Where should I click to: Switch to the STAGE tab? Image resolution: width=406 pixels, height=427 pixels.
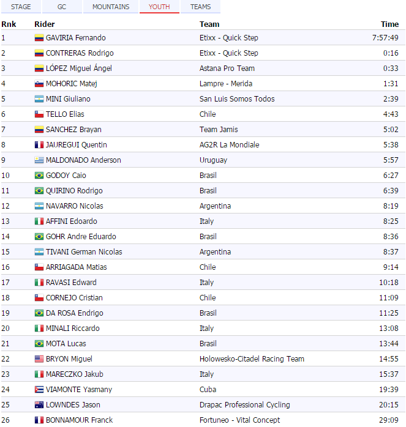click(21, 7)
